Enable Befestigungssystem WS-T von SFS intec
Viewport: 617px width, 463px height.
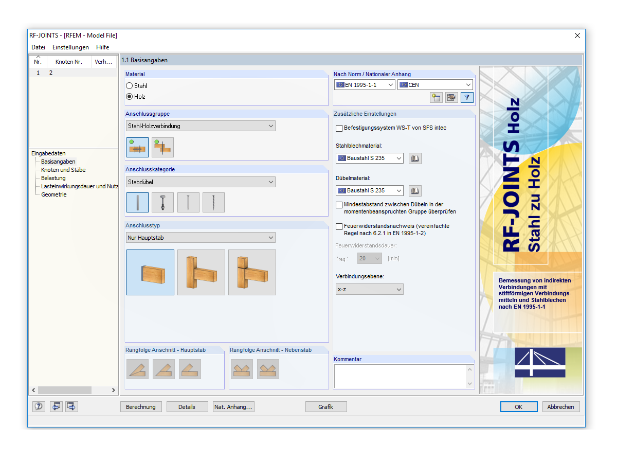click(x=339, y=128)
